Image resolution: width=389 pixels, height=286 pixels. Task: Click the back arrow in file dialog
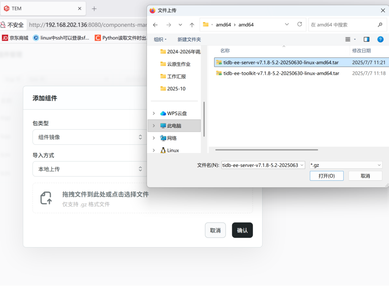coord(155,25)
